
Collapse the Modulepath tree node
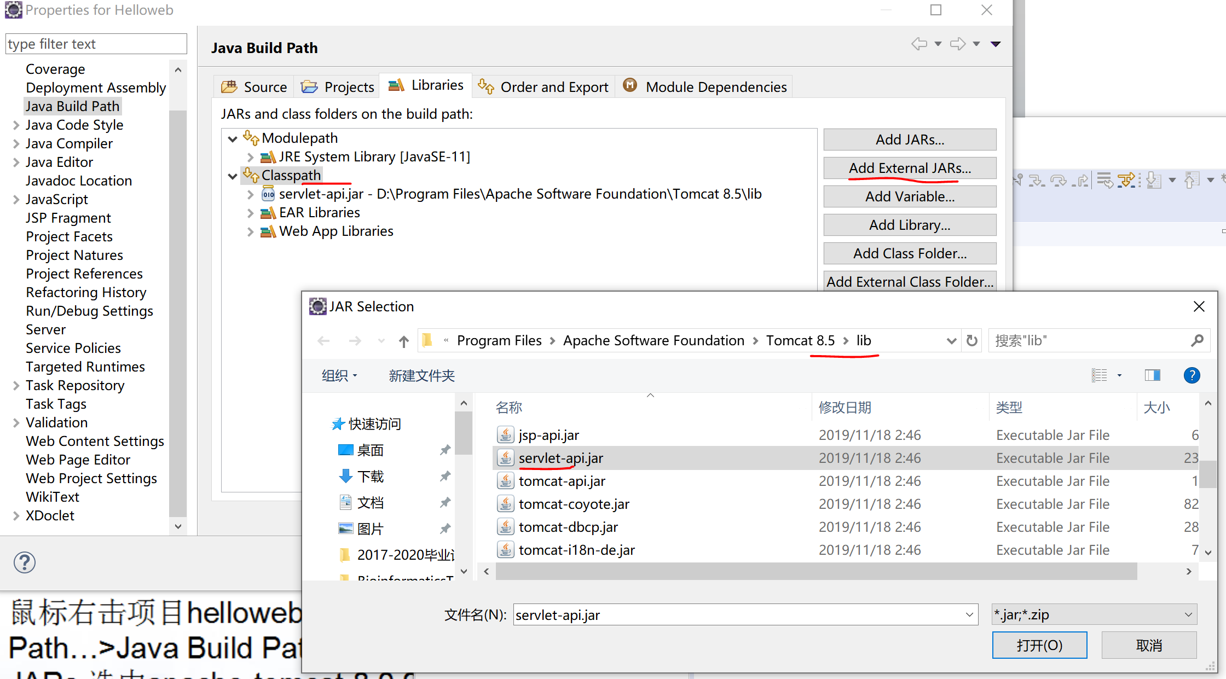click(233, 139)
